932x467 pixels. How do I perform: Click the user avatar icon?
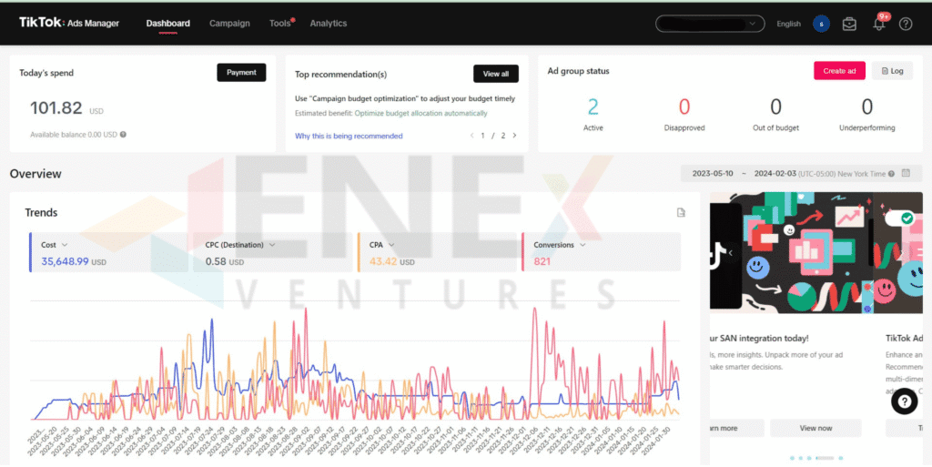point(821,24)
